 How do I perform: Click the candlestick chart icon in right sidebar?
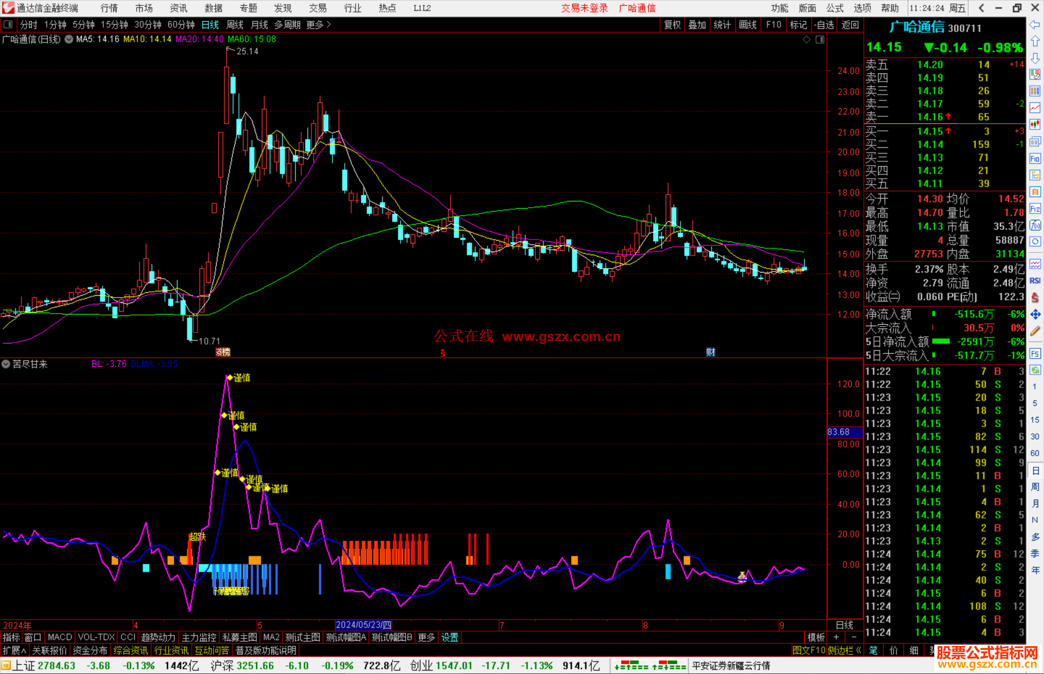point(1035,124)
